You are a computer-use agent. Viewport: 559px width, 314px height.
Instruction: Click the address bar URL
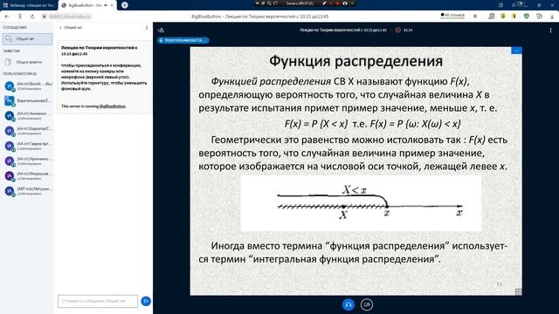pyautogui.click(x=70, y=17)
